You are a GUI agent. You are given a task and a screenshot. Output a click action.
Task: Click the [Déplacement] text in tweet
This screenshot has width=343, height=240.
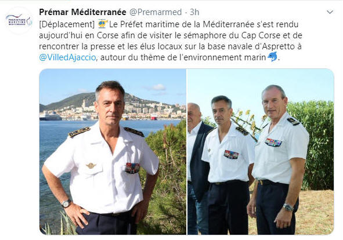[67, 24]
